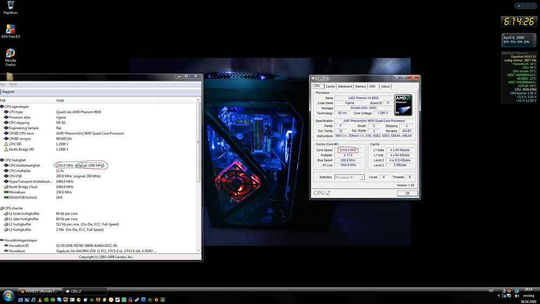Screen dimensions: 540x304
Task: Select the CPU tab in CPU-Z
Action: pos(317,86)
